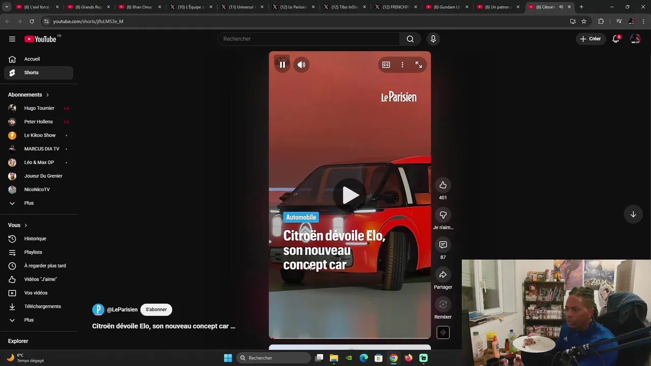The height and width of the screenshot is (366, 651).
Task: Open the sound waveform button
Action: (x=443, y=332)
